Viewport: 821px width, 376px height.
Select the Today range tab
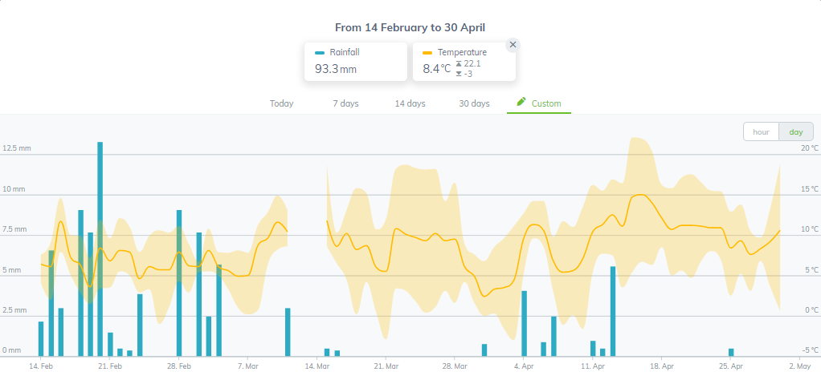(282, 103)
